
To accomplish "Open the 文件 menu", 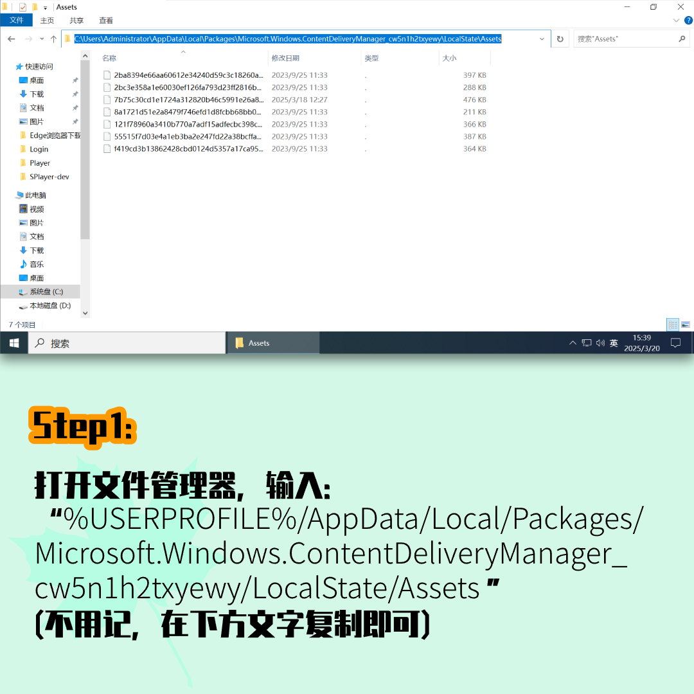I will [x=17, y=21].
